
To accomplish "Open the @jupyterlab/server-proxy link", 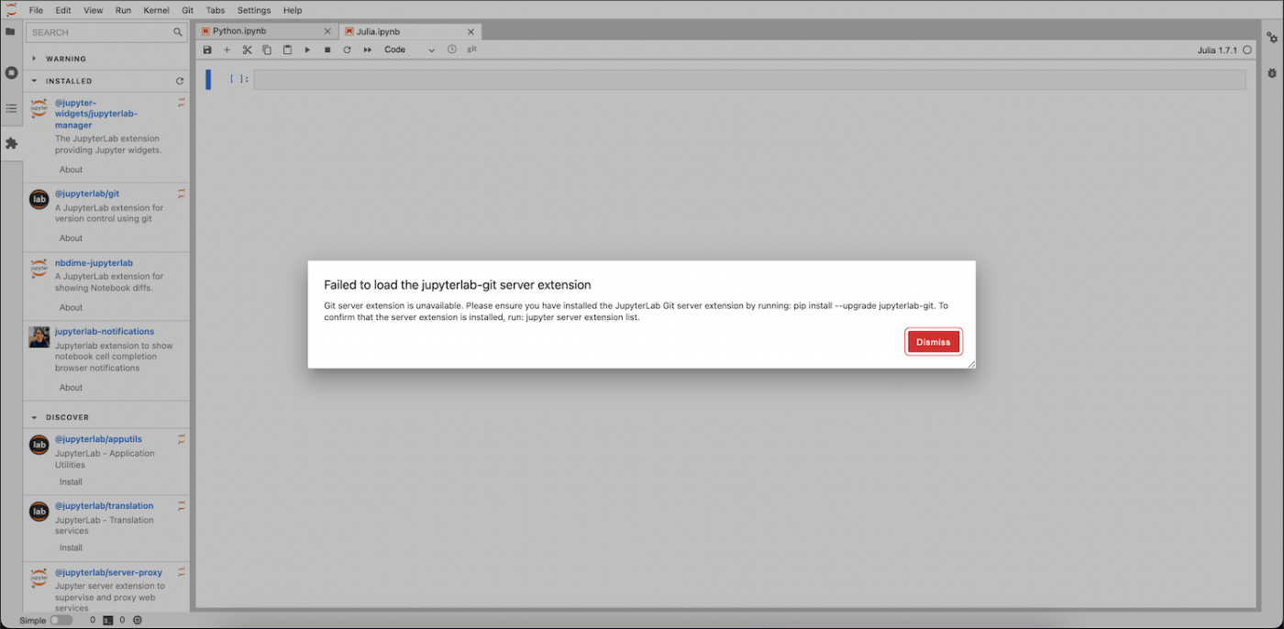I will (108, 572).
